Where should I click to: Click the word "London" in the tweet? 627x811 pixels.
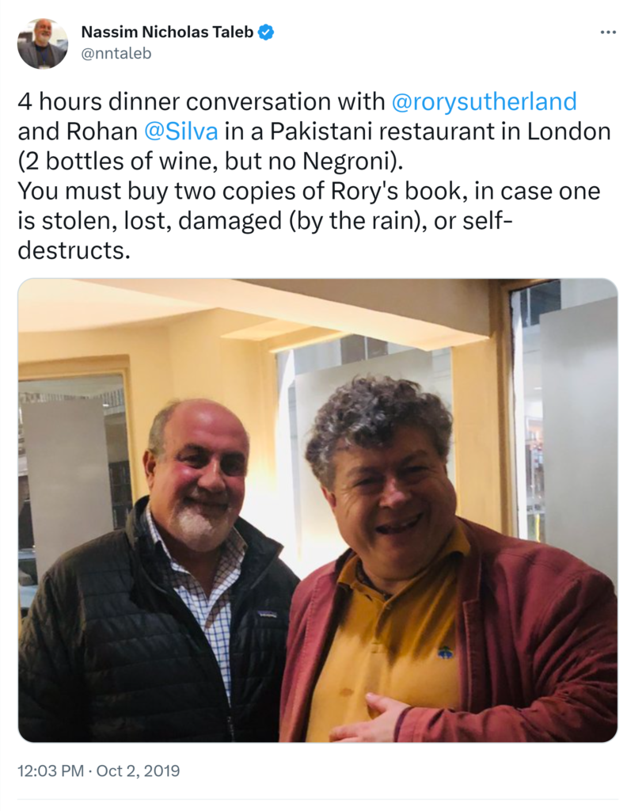tap(568, 131)
